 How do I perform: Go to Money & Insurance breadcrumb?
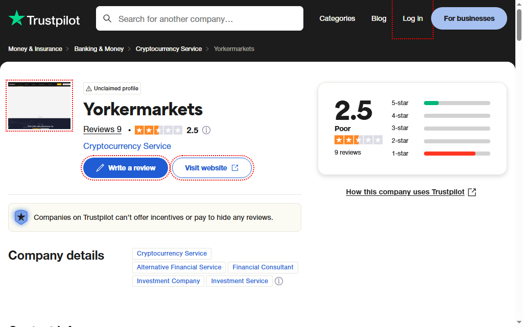pos(35,49)
